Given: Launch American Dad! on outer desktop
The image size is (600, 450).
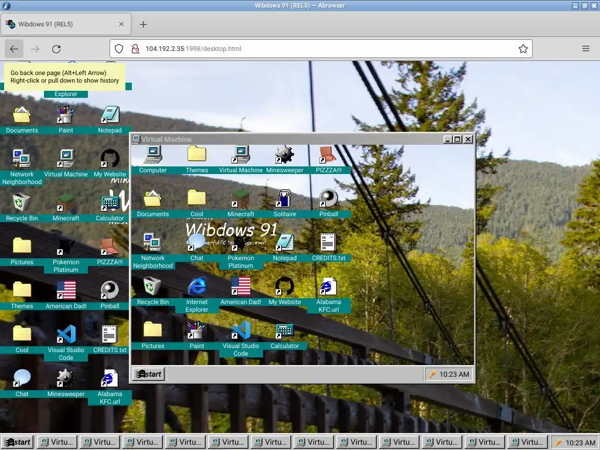Looking at the screenshot, I should tap(66, 295).
